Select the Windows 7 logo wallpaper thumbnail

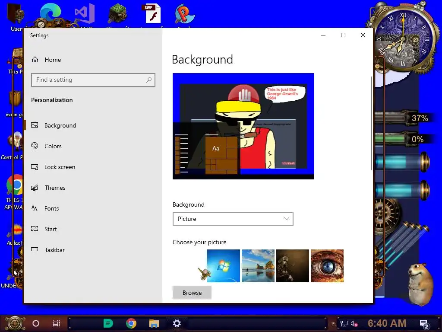tap(224, 266)
